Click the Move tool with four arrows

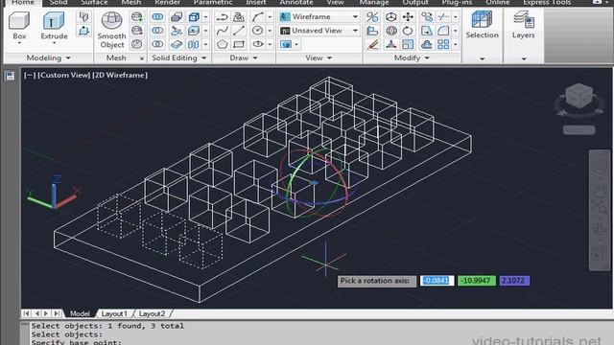click(x=408, y=17)
